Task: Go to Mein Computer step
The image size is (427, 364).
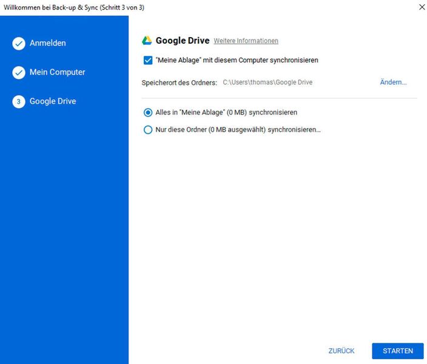Action: [57, 72]
